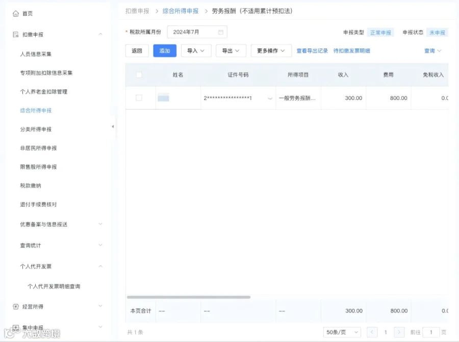Open 个人代开发票明细查询 menu item

[54, 286]
